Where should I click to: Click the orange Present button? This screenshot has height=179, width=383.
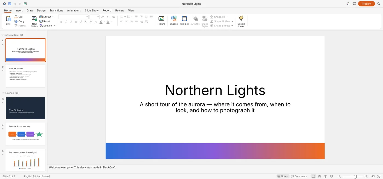[366, 4]
